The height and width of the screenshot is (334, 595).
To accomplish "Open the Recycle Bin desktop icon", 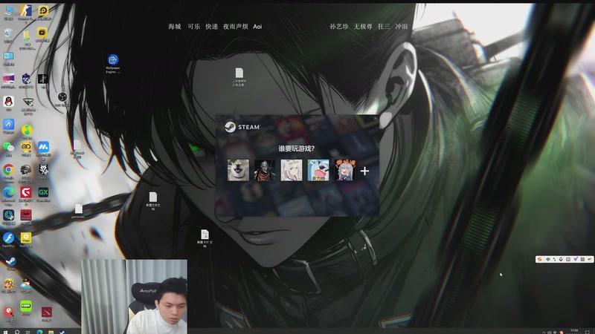I will pyautogui.click(x=8, y=35).
